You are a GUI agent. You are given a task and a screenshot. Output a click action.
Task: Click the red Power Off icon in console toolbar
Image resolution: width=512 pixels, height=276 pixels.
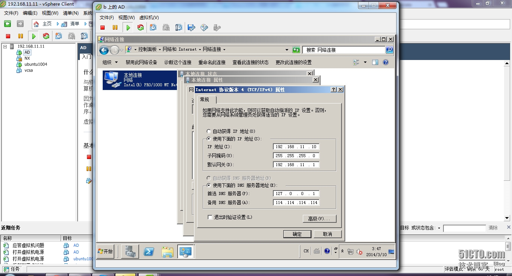103,27
